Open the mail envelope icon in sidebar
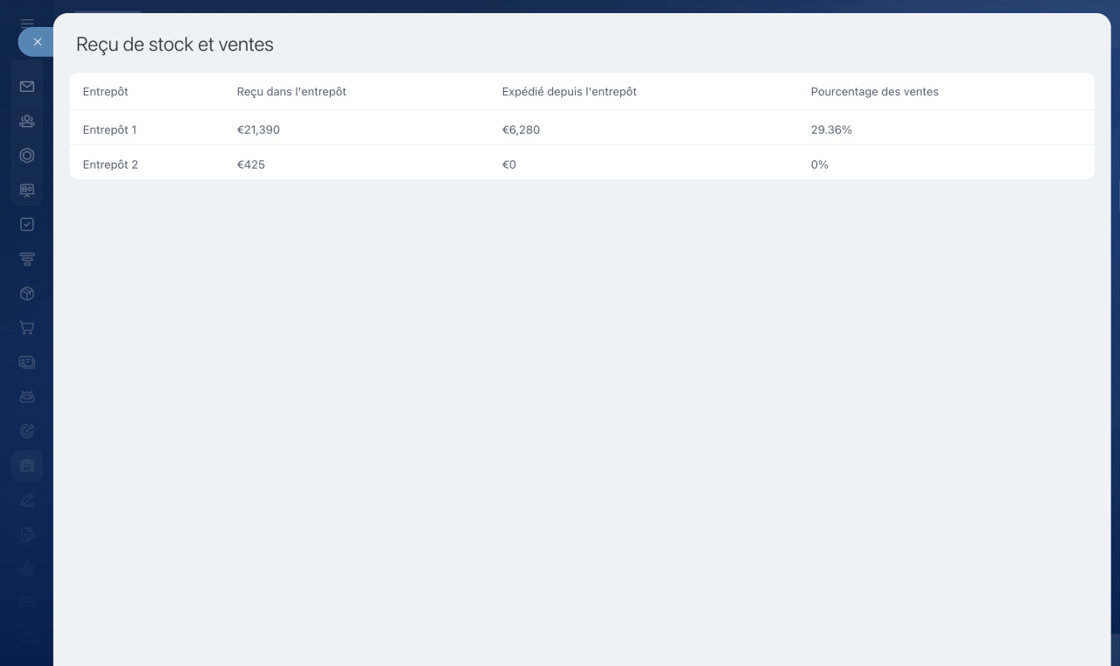The width and height of the screenshot is (1120, 666). [x=27, y=87]
